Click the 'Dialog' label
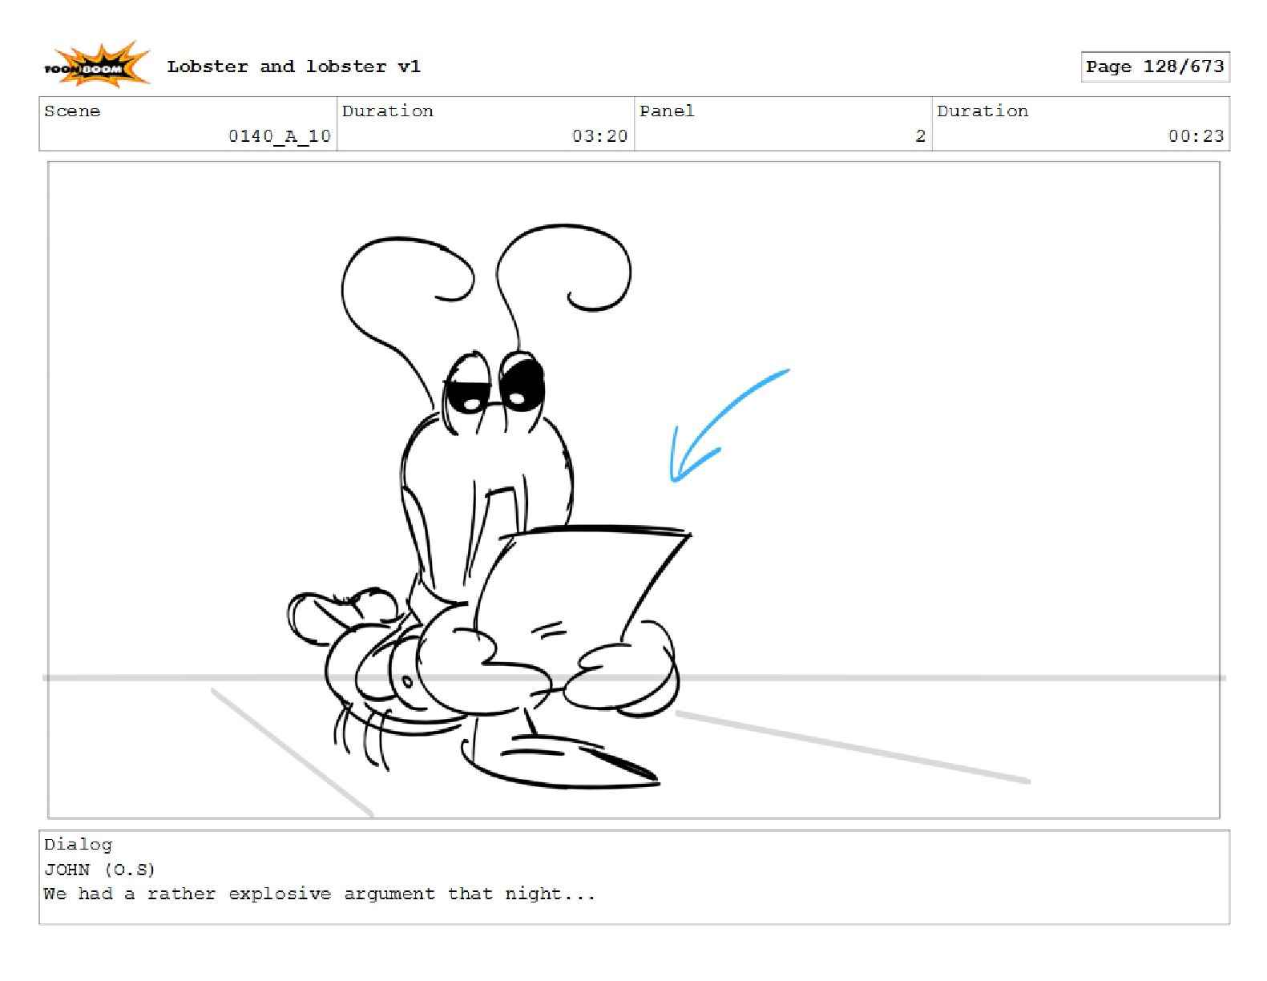Image resolution: width=1267 pixels, height=981 pixels. coord(78,844)
